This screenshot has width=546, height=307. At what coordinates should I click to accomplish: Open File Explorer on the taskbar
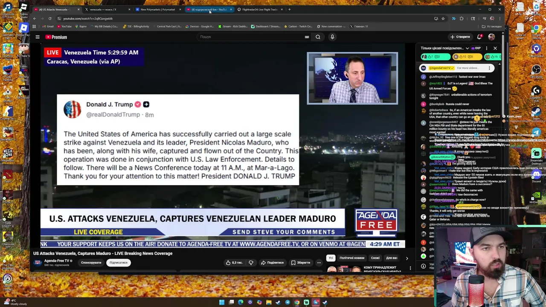click(269, 302)
